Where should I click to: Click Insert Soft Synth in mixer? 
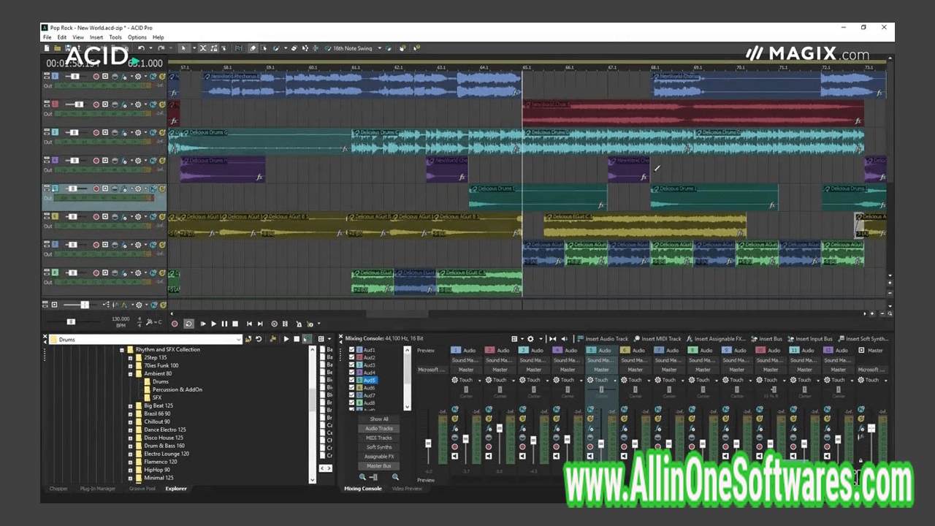[x=863, y=339]
